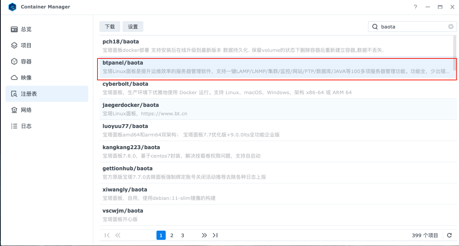Open the 映像 image section

coord(47,78)
